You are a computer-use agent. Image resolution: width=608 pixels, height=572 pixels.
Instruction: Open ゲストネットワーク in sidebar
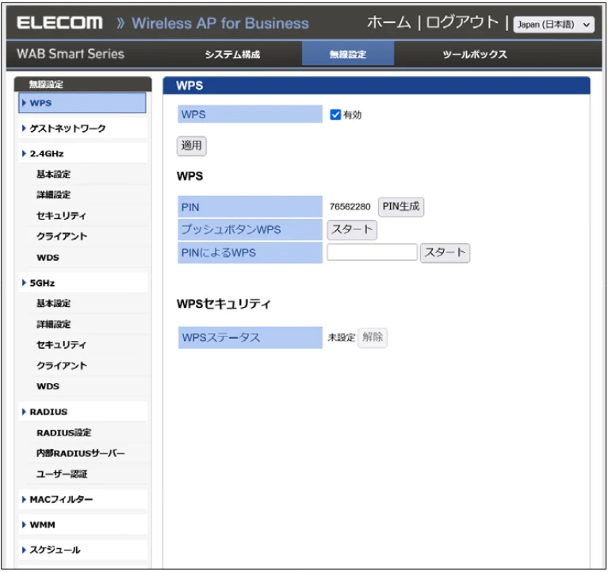(x=82, y=129)
